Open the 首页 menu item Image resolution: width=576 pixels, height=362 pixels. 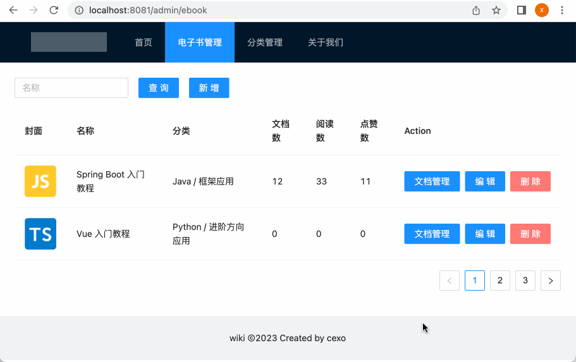tap(144, 42)
